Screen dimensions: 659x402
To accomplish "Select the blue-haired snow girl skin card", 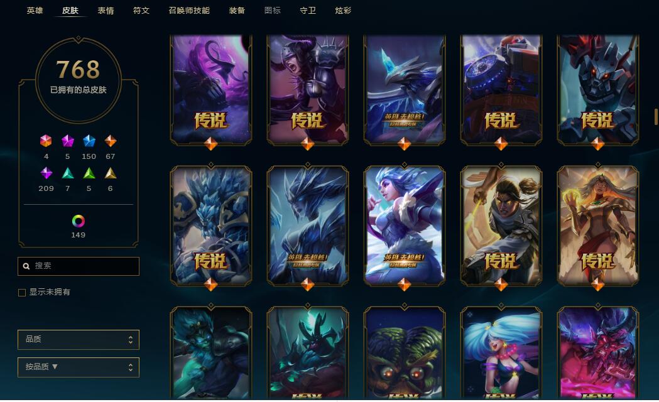I will (x=405, y=226).
